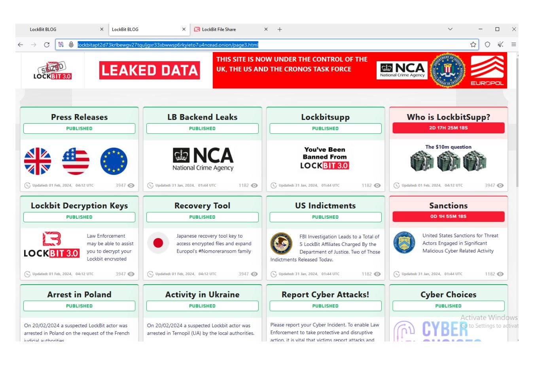Click the US flag in Press Releases
The width and height of the screenshot is (534, 375).
tap(76, 161)
